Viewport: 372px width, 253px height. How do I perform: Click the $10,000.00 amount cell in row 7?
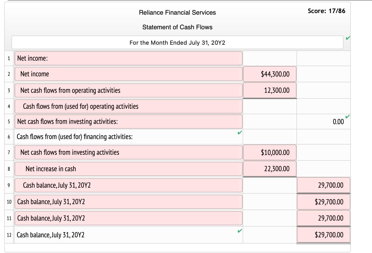click(x=270, y=152)
